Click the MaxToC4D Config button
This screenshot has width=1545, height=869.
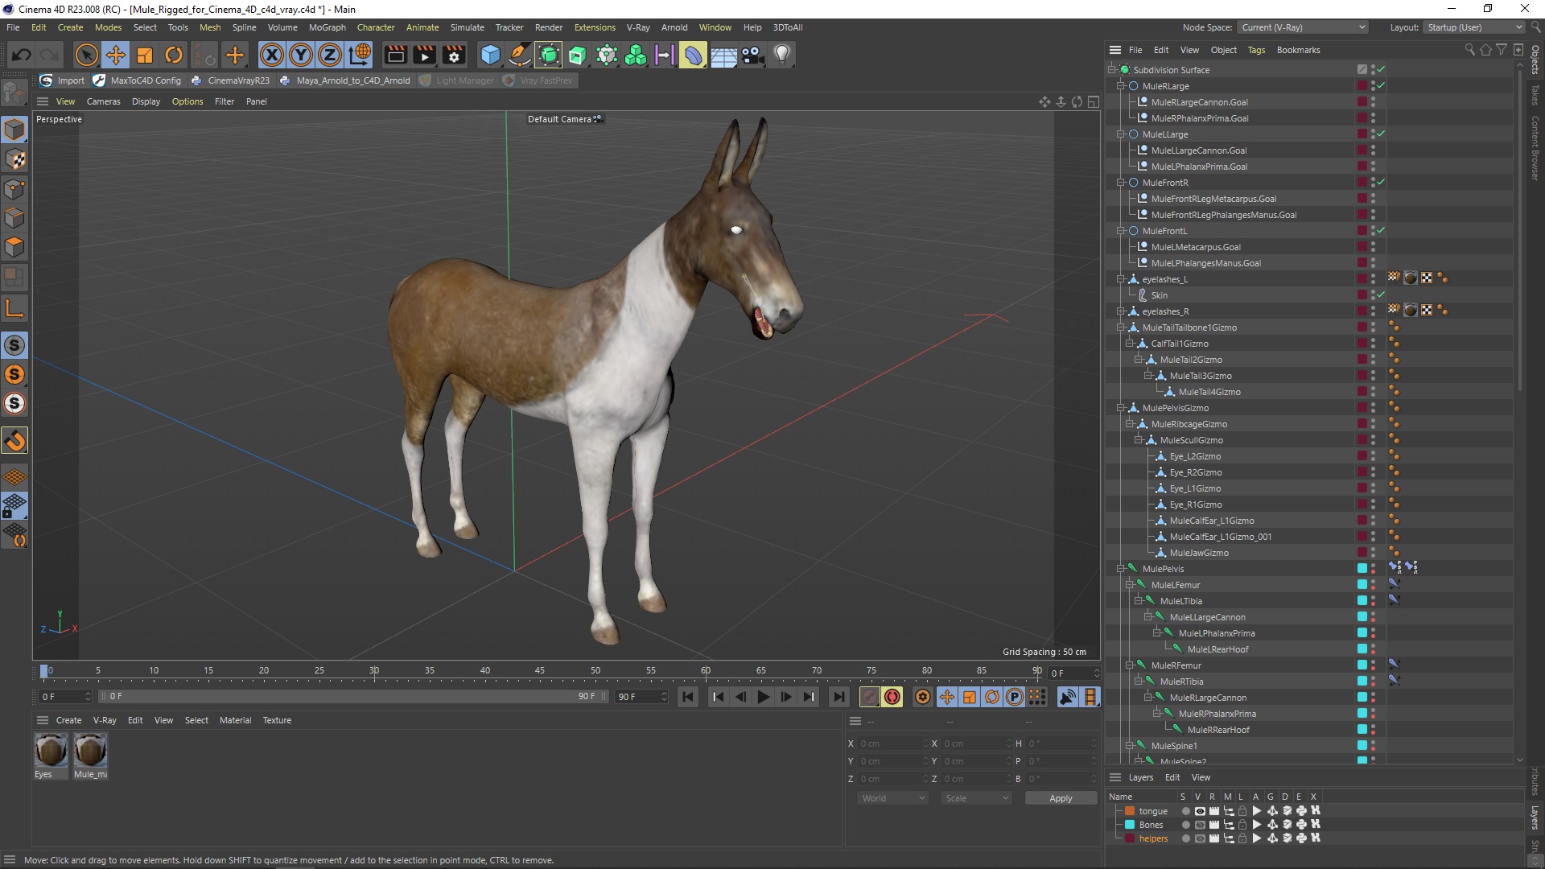pos(138,80)
